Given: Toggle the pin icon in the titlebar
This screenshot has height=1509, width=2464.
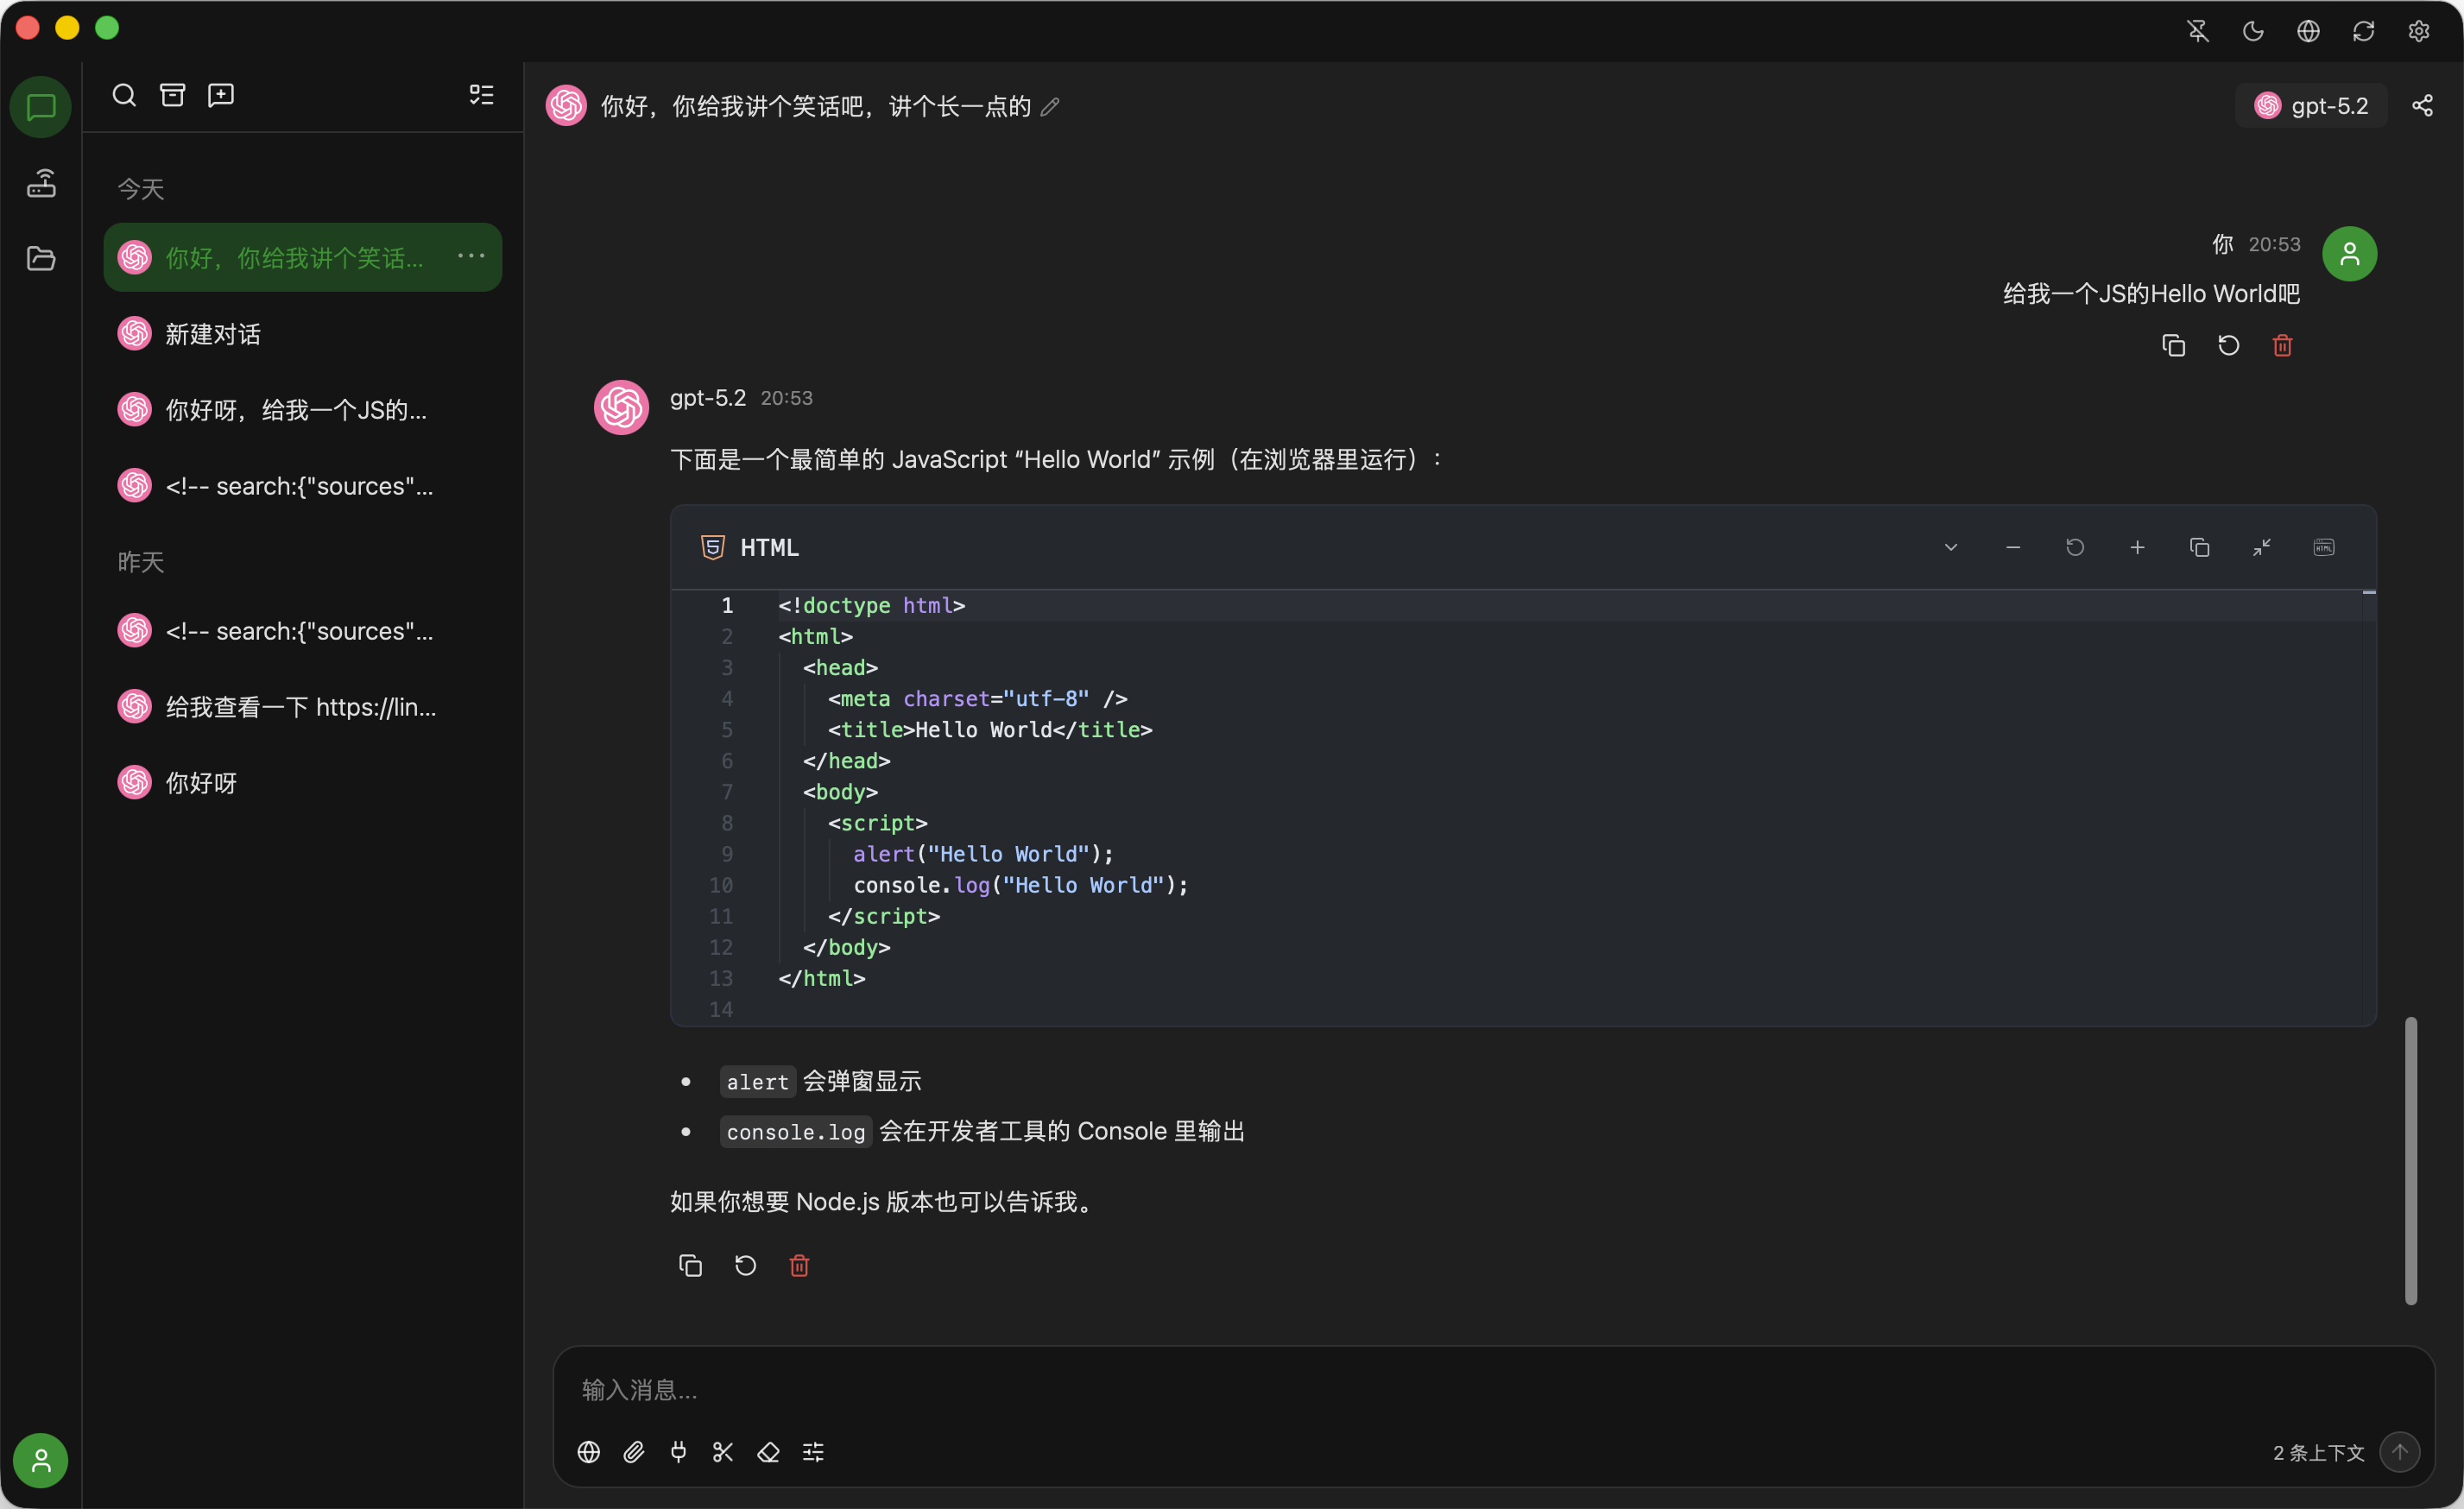Looking at the screenshot, I should pos(2197,31).
